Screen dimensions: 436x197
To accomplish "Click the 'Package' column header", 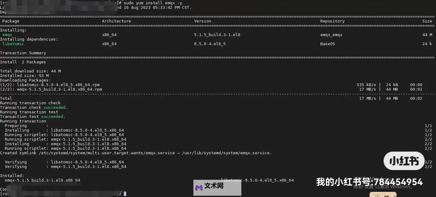I will pyautogui.click(x=11, y=21).
